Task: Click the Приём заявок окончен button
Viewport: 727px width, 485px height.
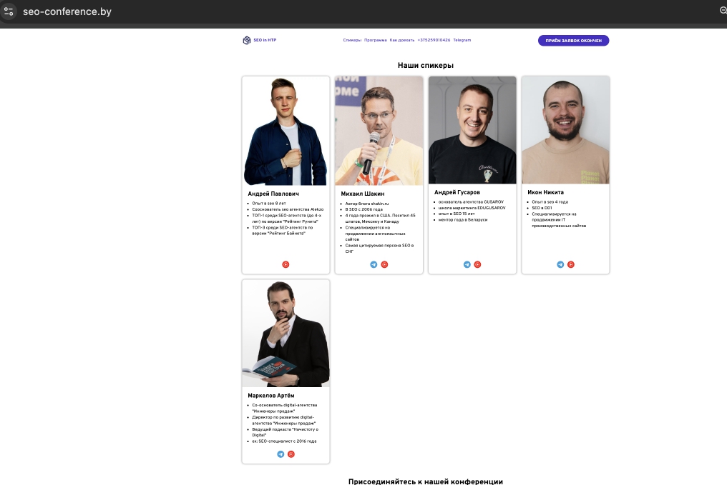Action: (574, 41)
